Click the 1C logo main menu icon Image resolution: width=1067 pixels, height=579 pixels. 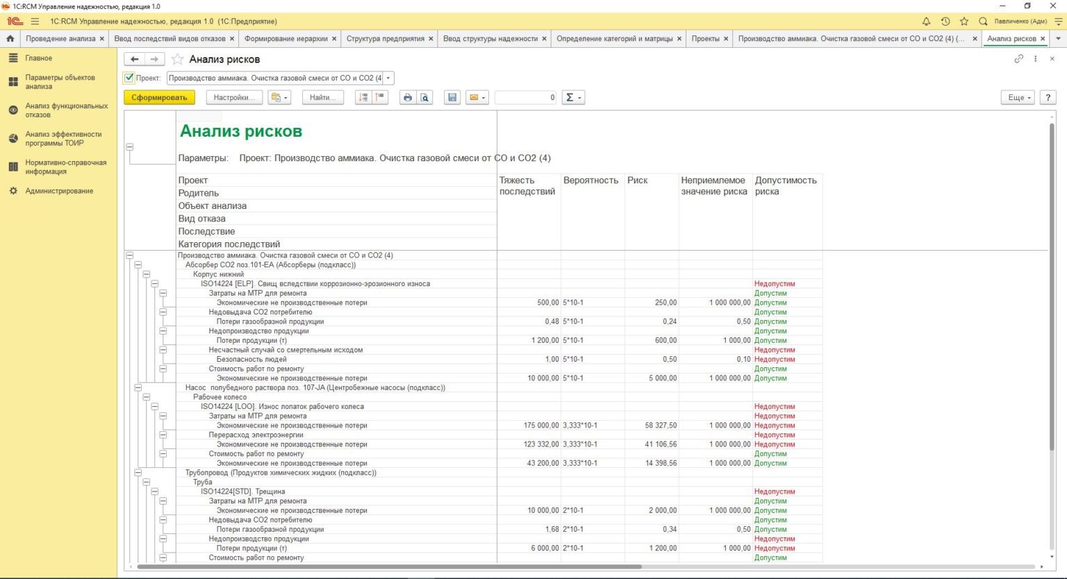click(x=14, y=22)
